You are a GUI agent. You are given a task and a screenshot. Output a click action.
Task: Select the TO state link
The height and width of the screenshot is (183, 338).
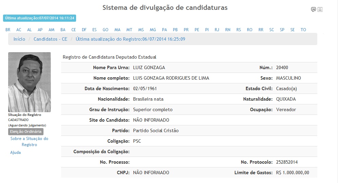pos(303,30)
